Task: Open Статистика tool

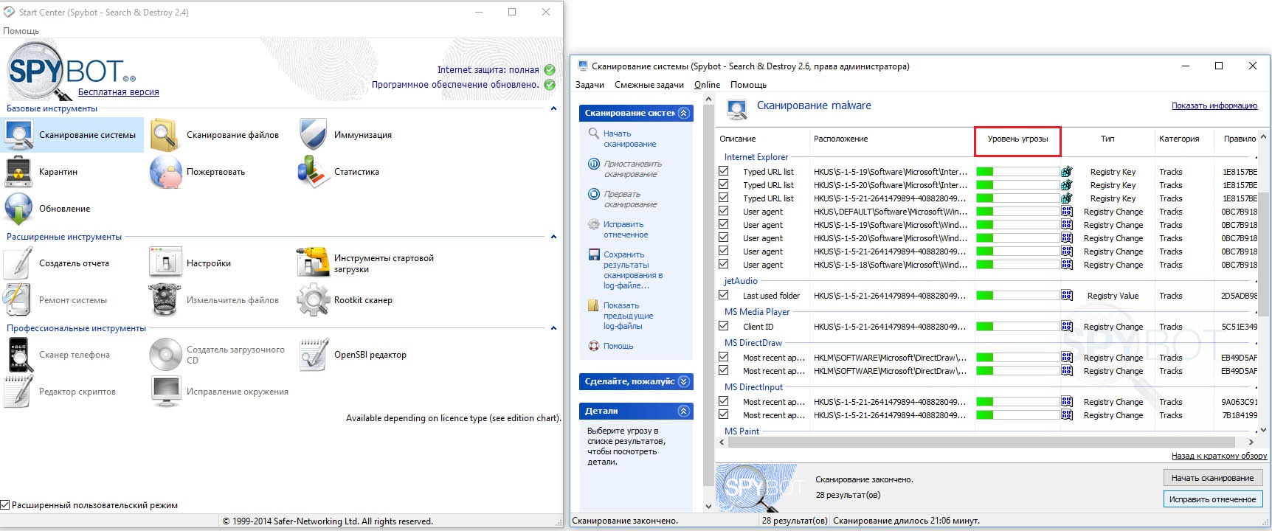Action: pos(339,172)
